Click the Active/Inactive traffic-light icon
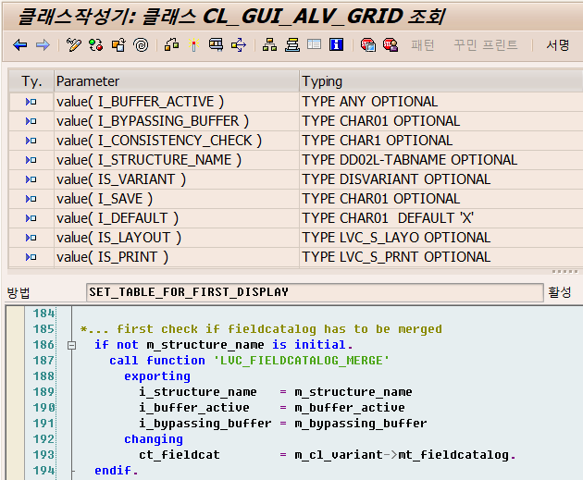Image resolution: width=583 pixels, height=480 pixels. (x=96, y=45)
